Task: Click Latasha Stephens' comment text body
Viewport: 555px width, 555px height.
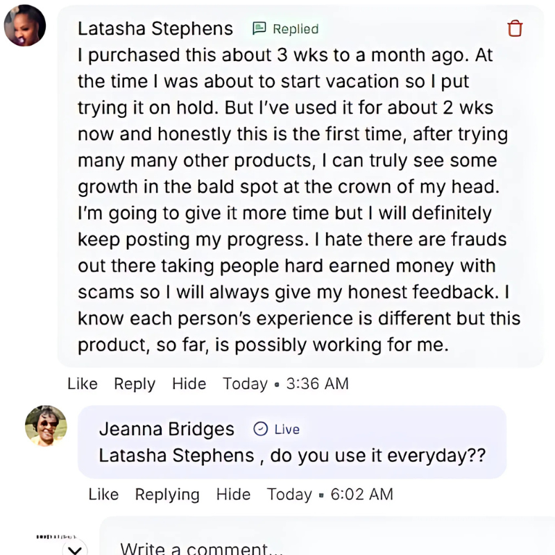Action: point(298,187)
